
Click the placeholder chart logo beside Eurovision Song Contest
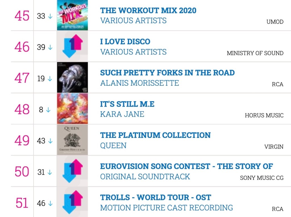pyautogui.click(x=72, y=171)
